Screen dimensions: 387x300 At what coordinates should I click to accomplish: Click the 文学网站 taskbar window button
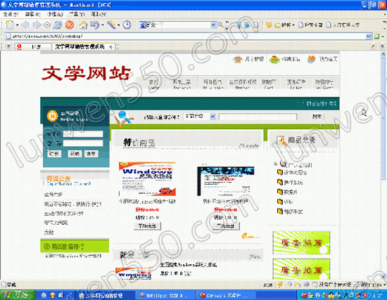point(105,295)
